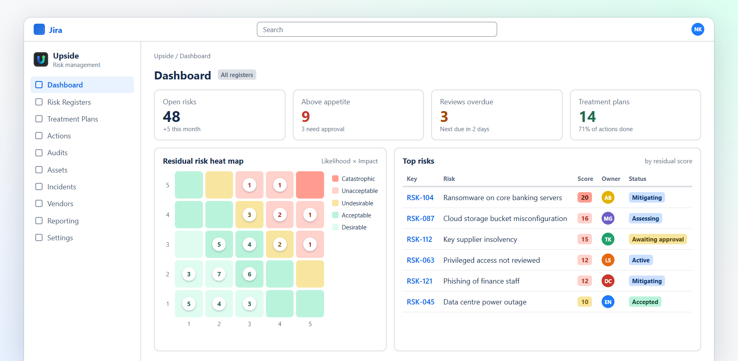
Task: Open the Assets menu item
Action: tap(82, 170)
